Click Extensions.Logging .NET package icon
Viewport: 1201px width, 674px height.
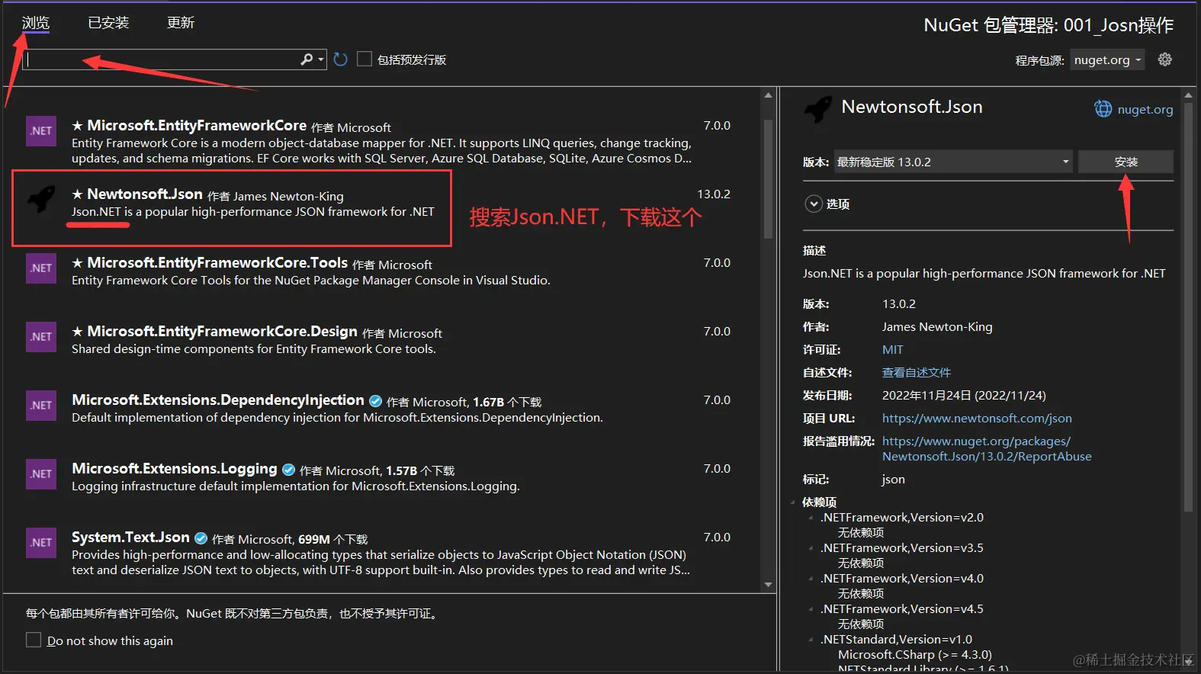41,473
